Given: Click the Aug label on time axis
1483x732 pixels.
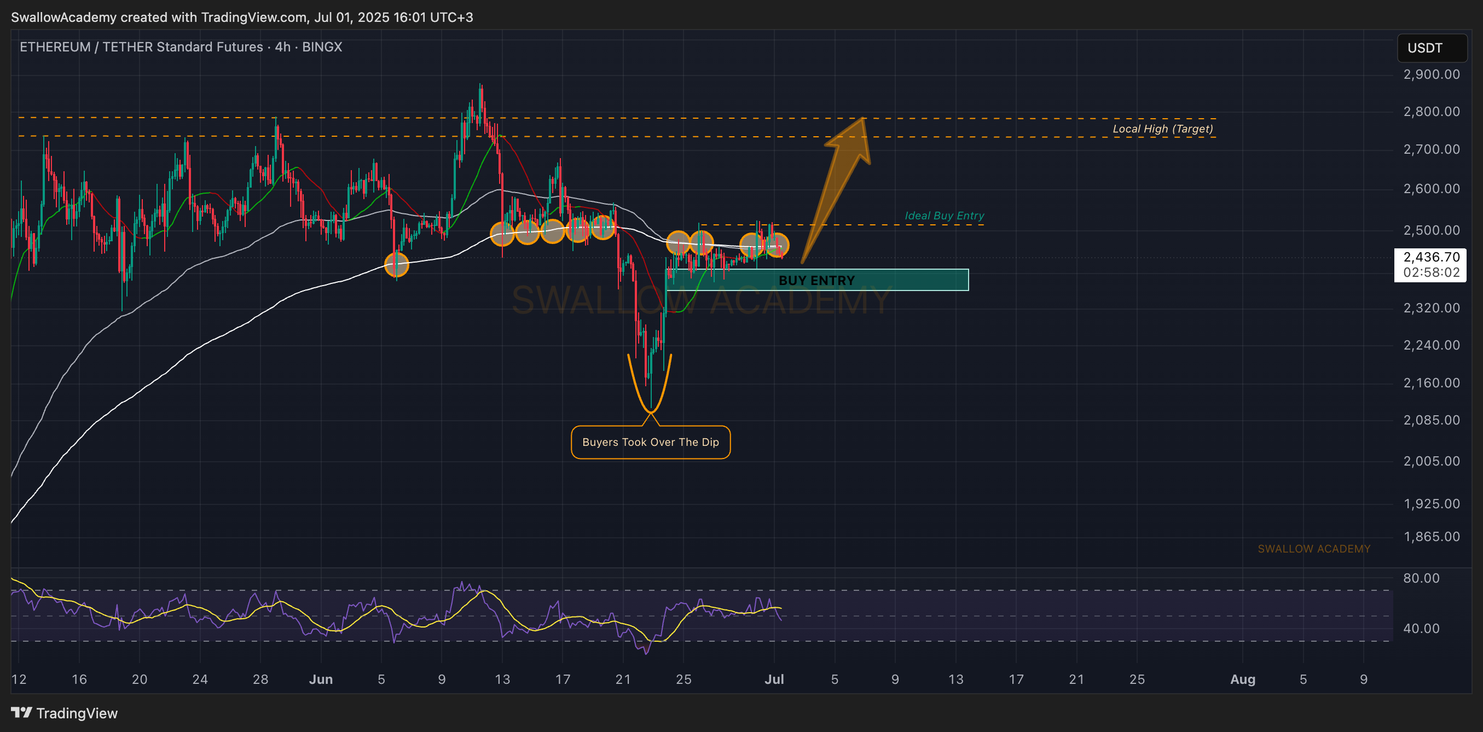Looking at the screenshot, I should click(x=1243, y=679).
